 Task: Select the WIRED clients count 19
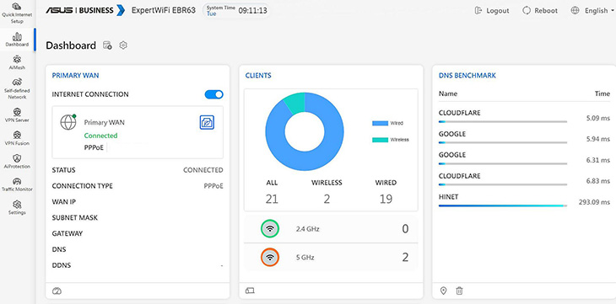pos(386,200)
